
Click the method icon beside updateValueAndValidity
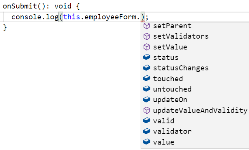[x=146, y=110]
